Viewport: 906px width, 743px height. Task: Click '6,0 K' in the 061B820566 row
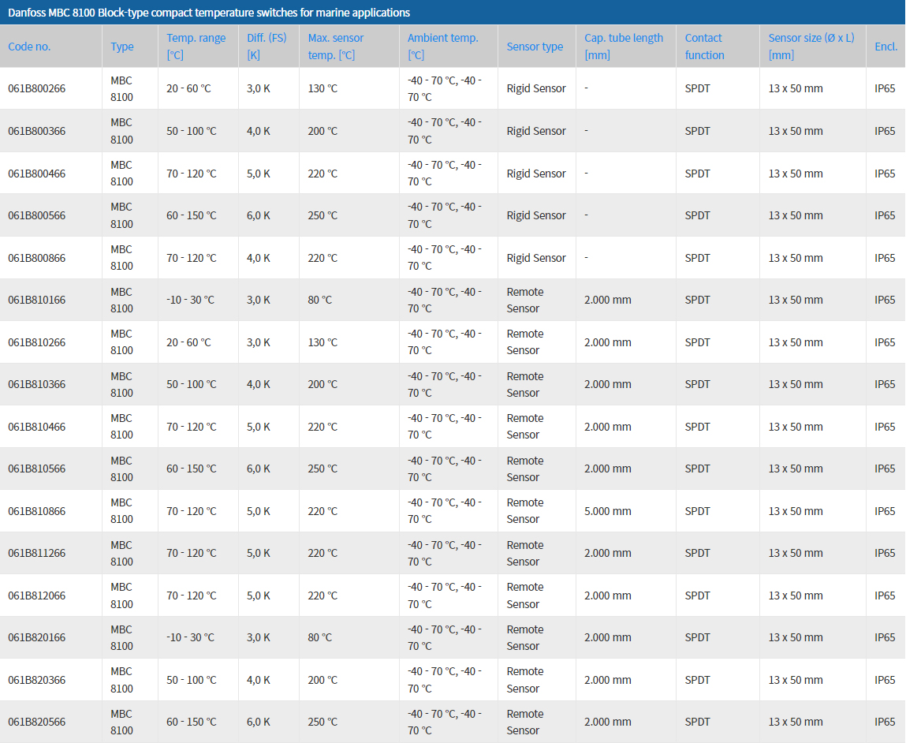(x=259, y=722)
